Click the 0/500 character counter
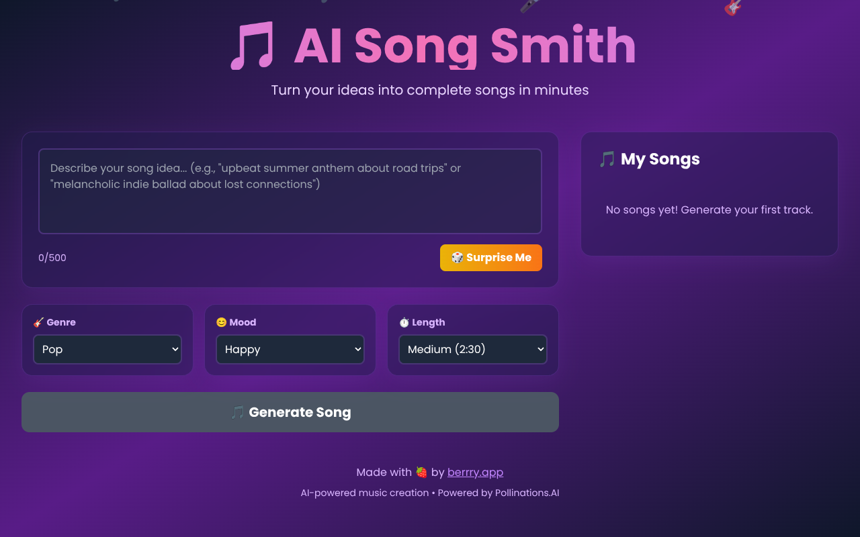Screen dimensions: 860x537 52,257
